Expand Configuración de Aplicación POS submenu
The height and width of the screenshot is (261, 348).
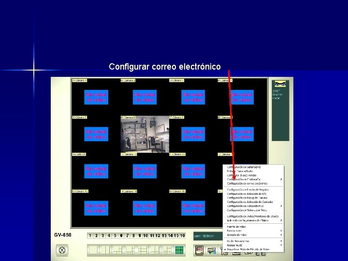(x=281, y=206)
